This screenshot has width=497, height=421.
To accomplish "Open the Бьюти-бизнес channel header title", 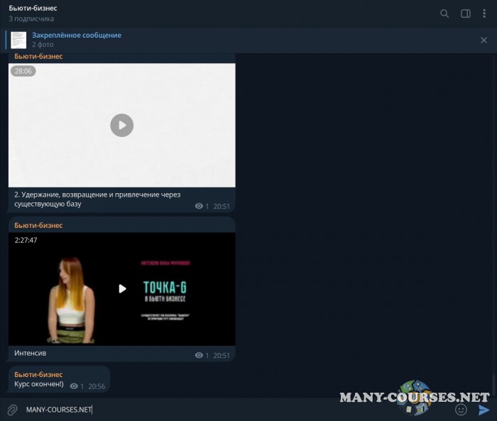I will tap(33, 8).
